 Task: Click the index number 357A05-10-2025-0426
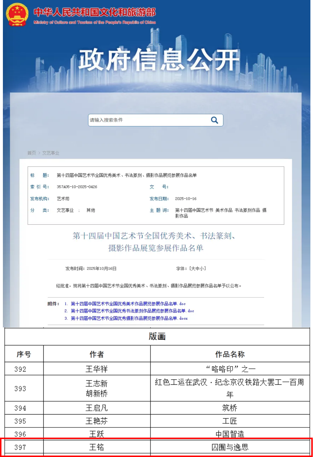[77, 187]
